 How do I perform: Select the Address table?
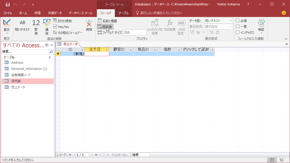click(x=28, y=62)
